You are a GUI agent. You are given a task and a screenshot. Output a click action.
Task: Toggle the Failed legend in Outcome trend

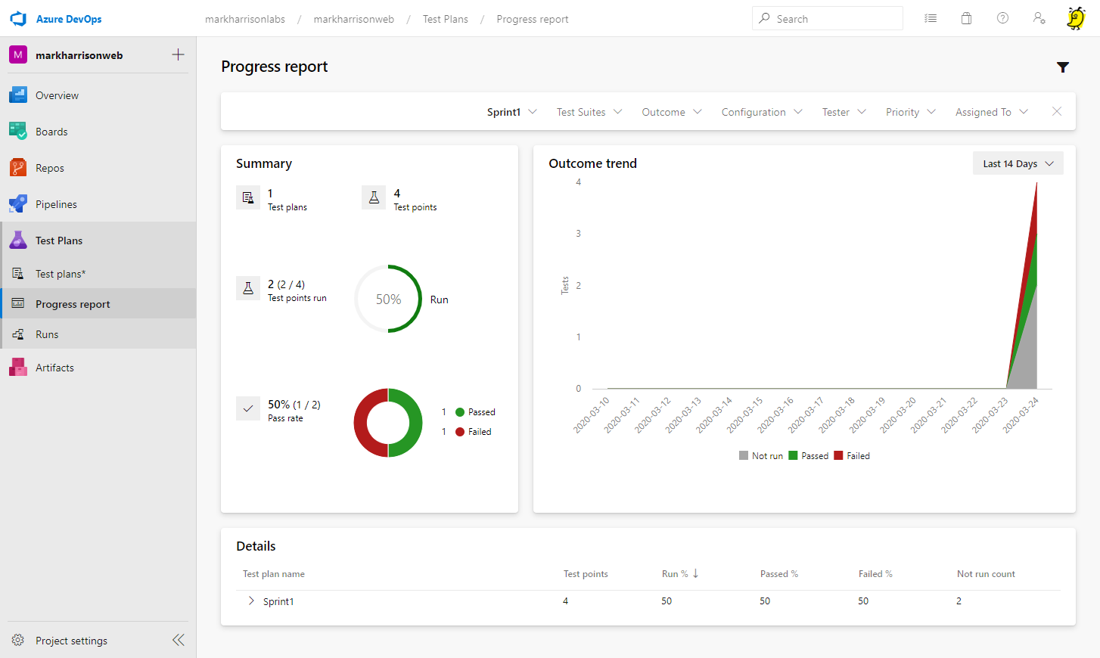851,456
